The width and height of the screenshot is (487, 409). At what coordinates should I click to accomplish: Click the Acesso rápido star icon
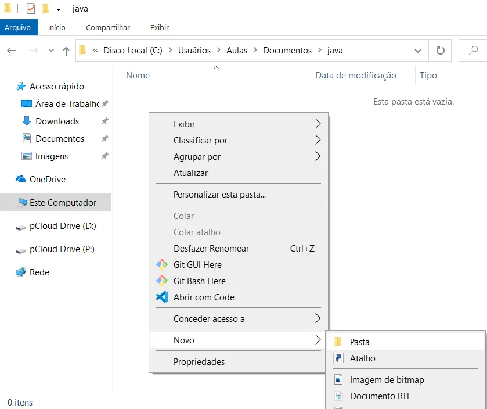pos(21,86)
